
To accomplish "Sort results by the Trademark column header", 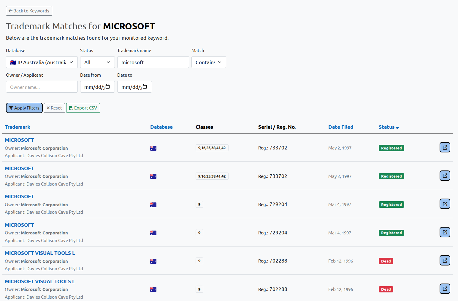I will [18, 127].
